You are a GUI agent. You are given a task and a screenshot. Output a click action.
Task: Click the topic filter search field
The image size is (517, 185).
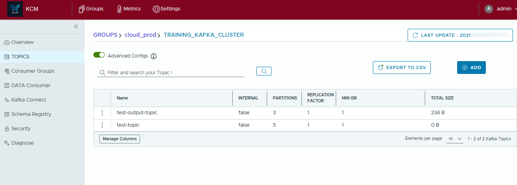click(x=175, y=73)
